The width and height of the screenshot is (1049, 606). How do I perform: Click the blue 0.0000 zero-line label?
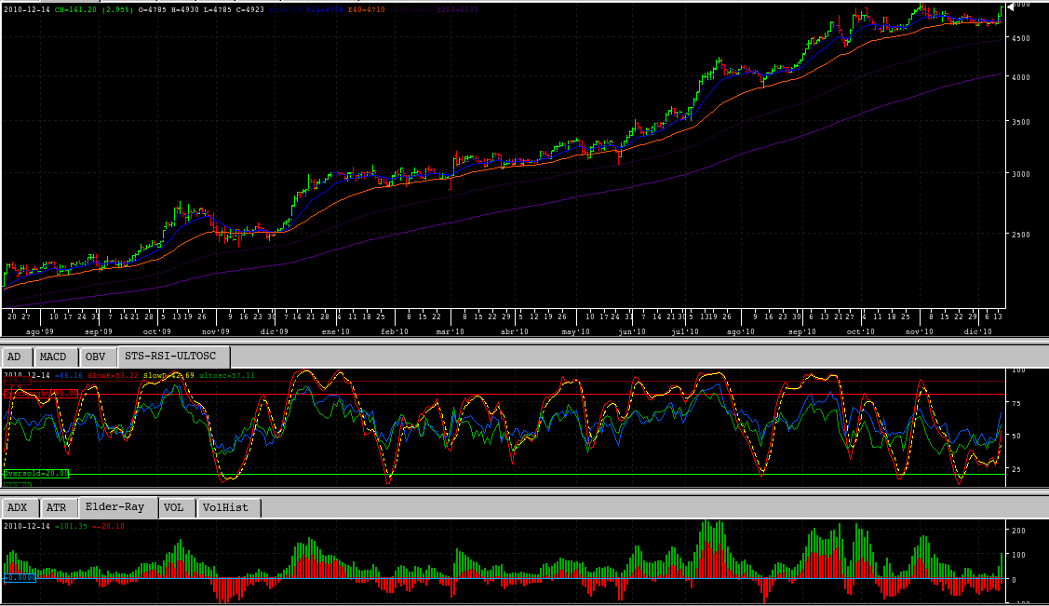coord(19,577)
